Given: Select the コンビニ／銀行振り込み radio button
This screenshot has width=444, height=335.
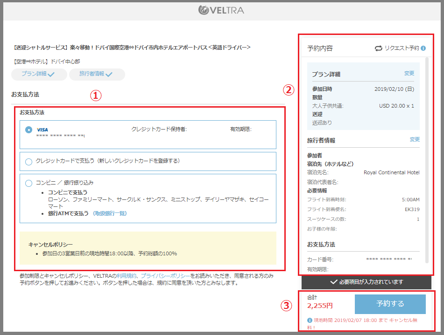Looking at the screenshot, I should click(x=28, y=183).
